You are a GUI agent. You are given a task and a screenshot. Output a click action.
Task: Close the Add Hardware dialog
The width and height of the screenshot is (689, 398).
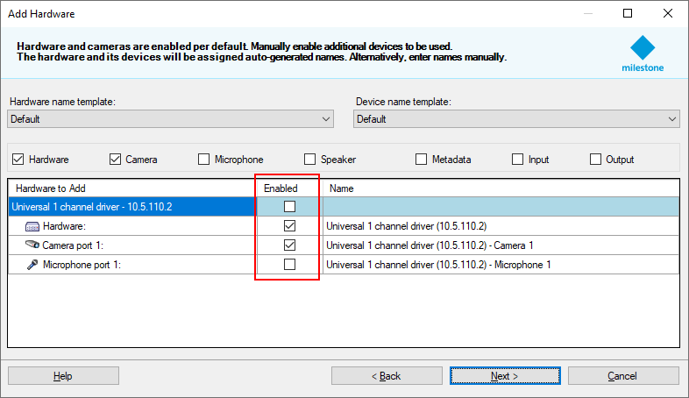[667, 13]
